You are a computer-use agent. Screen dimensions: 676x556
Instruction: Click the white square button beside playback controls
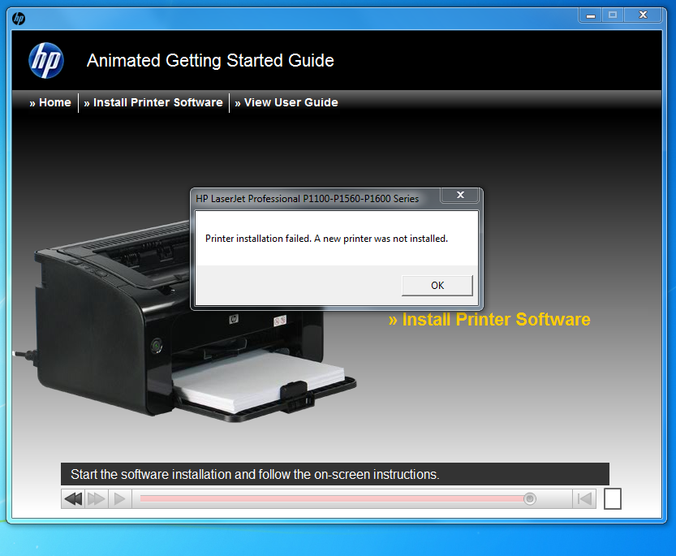tap(612, 499)
